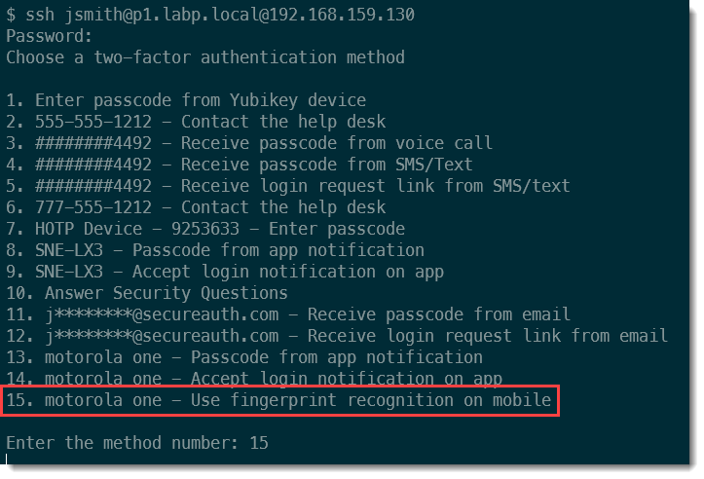Select option 5, login request link from SMS/text
Image resolution: width=704 pixels, height=479 pixels.
[x=288, y=186]
